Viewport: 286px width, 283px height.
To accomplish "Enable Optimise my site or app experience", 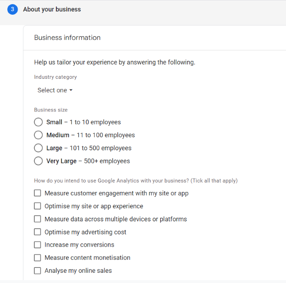I will click(x=38, y=206).
